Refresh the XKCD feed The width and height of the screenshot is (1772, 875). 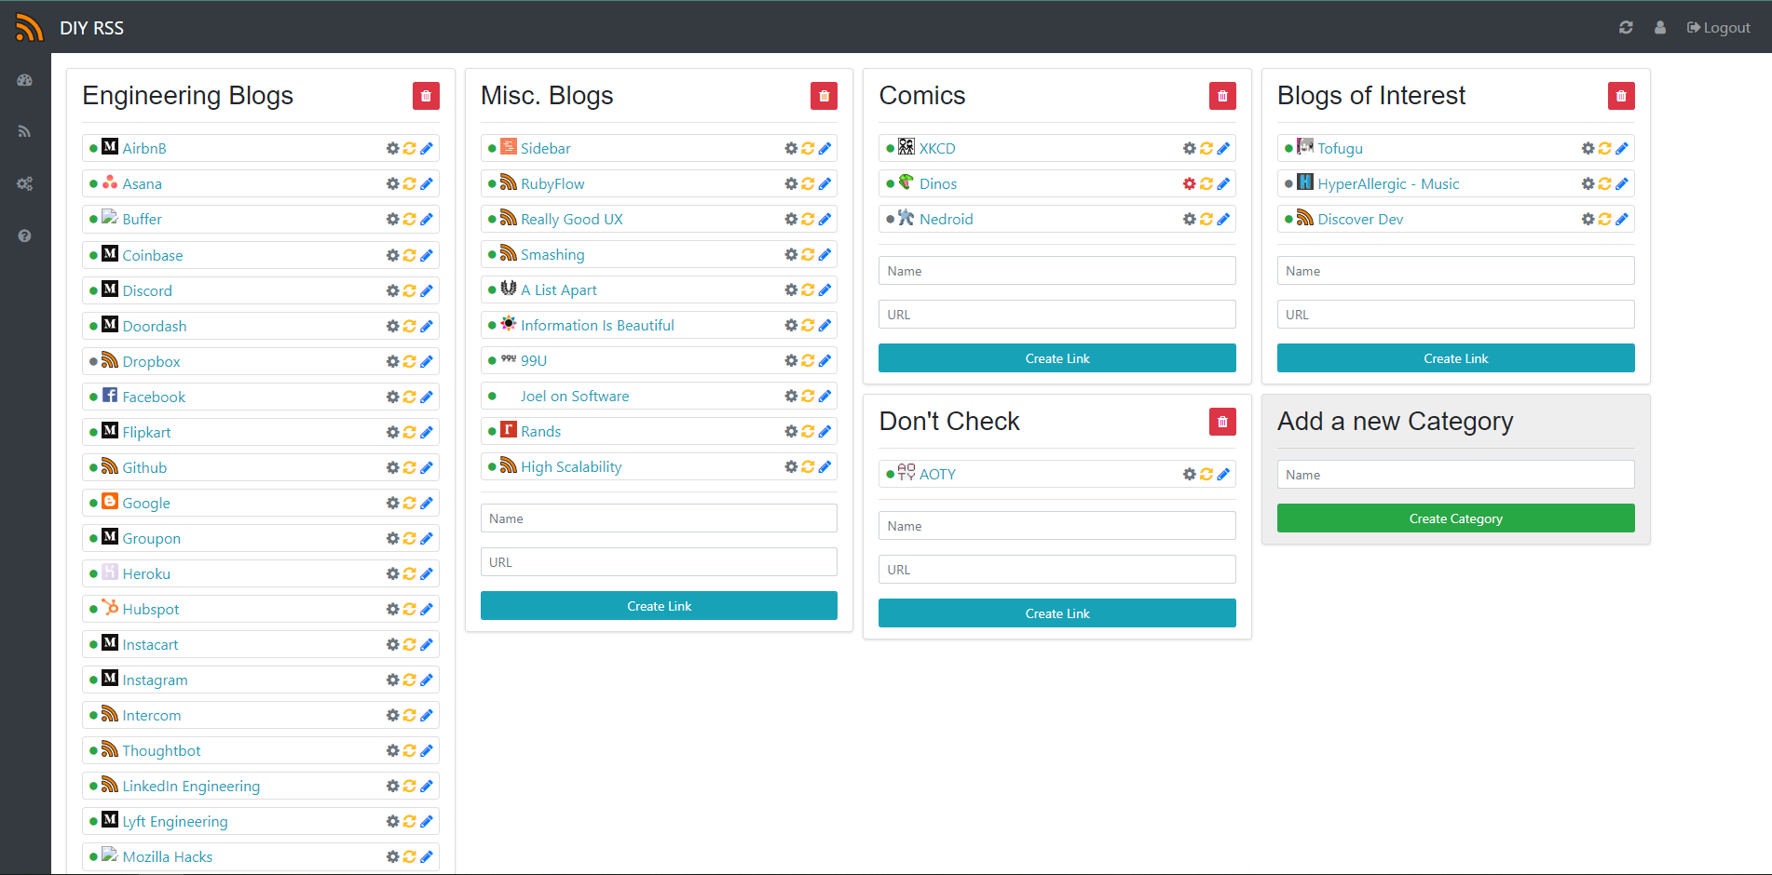[1206, 148]
